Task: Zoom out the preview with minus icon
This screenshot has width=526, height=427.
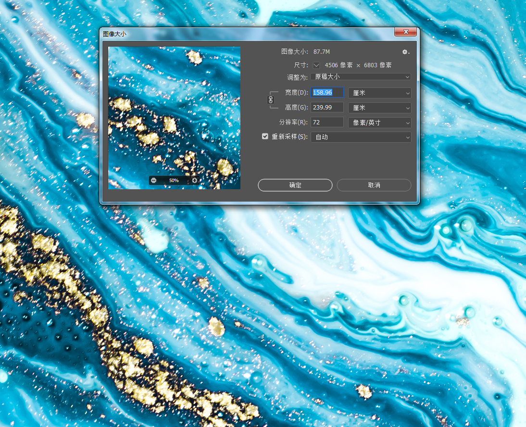Action: click(154, 180)
